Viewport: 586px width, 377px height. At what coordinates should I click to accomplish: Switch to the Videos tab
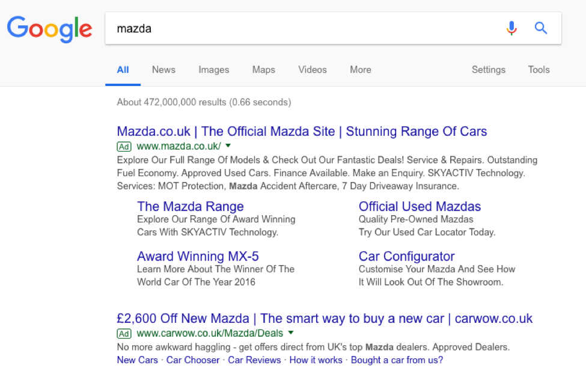312,70
